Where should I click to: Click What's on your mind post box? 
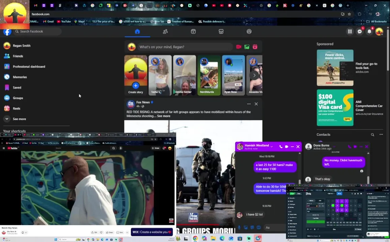[x=185, y=47]
